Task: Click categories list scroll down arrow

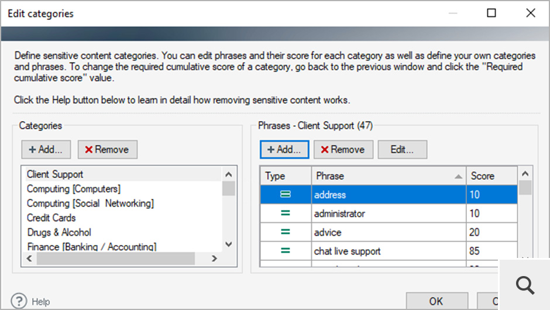Action: [x=229, y=244]
